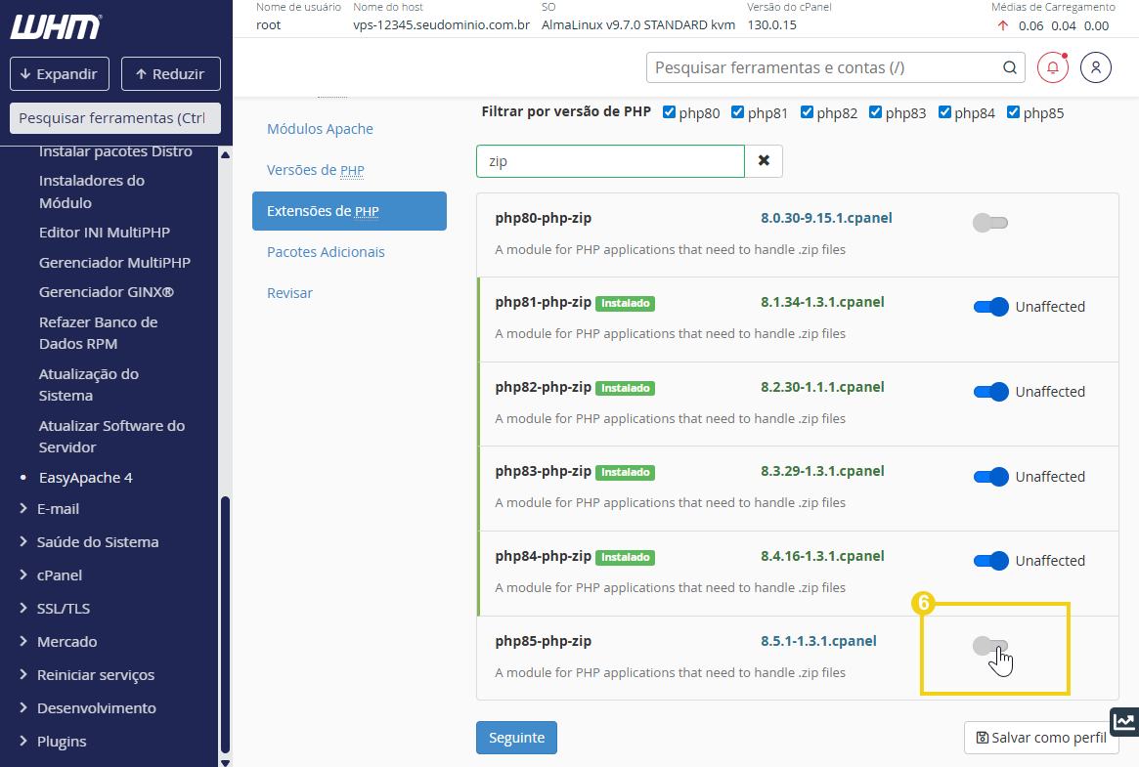The width and height of the screenshot is (1139, 767).
Task: Switch to the Módulos Apache tab
Action: click(x=319, y=128)
